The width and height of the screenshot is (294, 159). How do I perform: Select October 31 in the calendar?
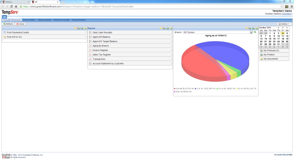point(279,44)
